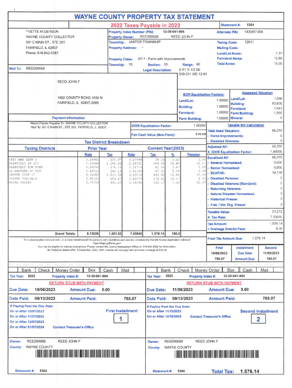Screen dimensions: 292x388
Task: Click the Tax District Breakdown heading
Action: [107, 142]
